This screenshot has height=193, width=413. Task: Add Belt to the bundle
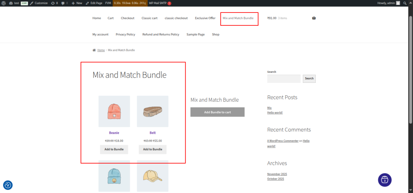tap(152, 150)
